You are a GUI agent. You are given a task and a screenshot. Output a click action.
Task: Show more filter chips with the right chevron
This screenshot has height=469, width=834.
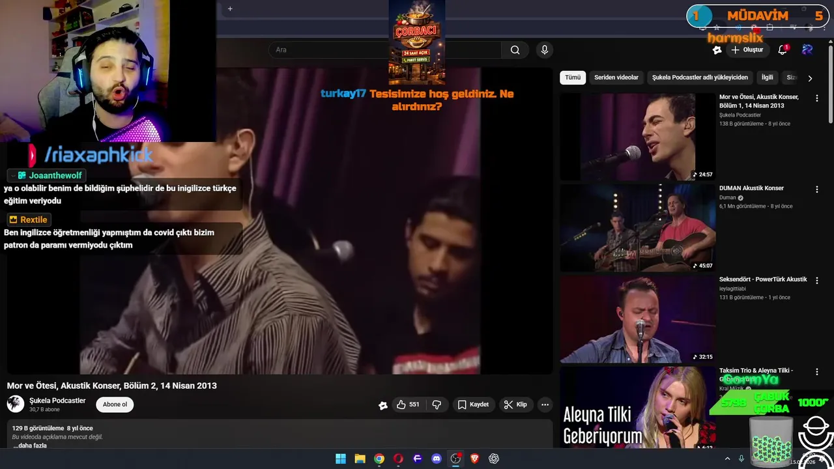810,78
